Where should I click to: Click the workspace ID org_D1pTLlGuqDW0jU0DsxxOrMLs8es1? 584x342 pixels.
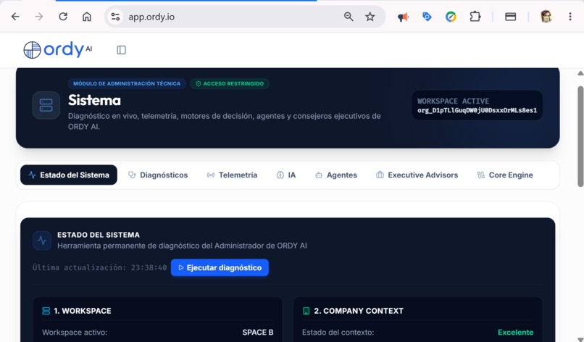(x=477, y=110)
